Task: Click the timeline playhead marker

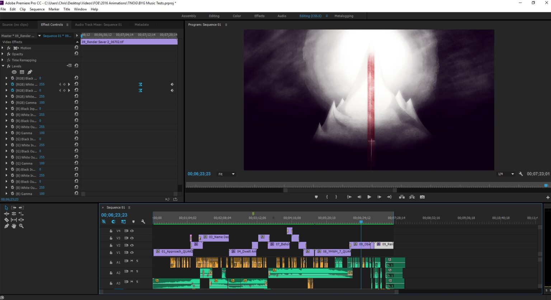Action: [361, 222]
